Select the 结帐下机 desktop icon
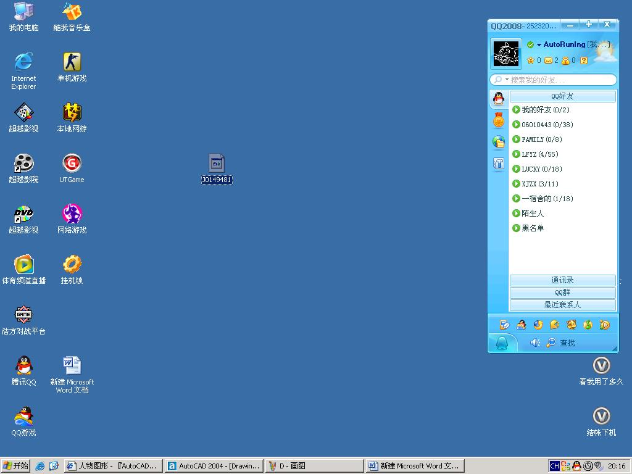Image resolution: width=632 pixels, height=474 pixels. (601, 422)
